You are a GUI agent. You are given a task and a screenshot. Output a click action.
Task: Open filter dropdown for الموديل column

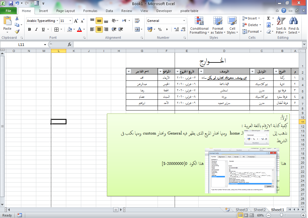click(253, 71)
